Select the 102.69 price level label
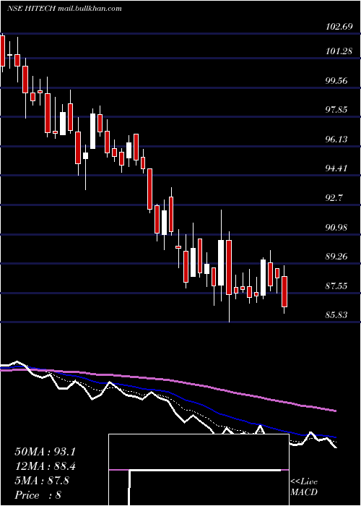361x506 pixels. 339,27
